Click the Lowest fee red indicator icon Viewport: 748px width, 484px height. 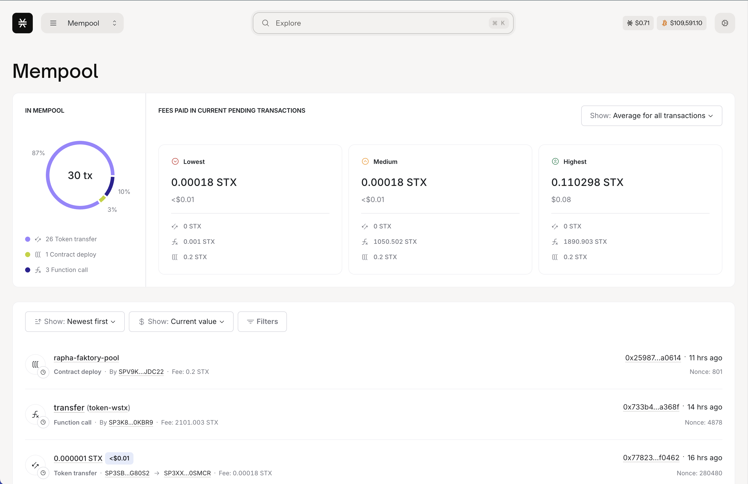coord(175,162)
